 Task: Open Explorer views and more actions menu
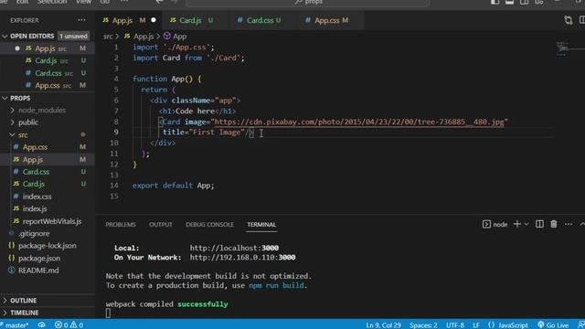click(81, 20)
